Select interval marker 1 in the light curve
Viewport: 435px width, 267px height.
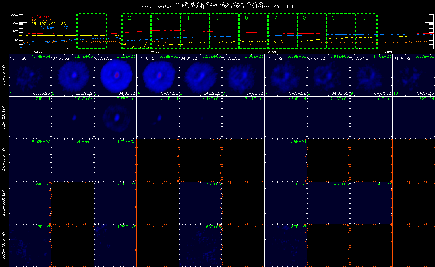(85, 18)
